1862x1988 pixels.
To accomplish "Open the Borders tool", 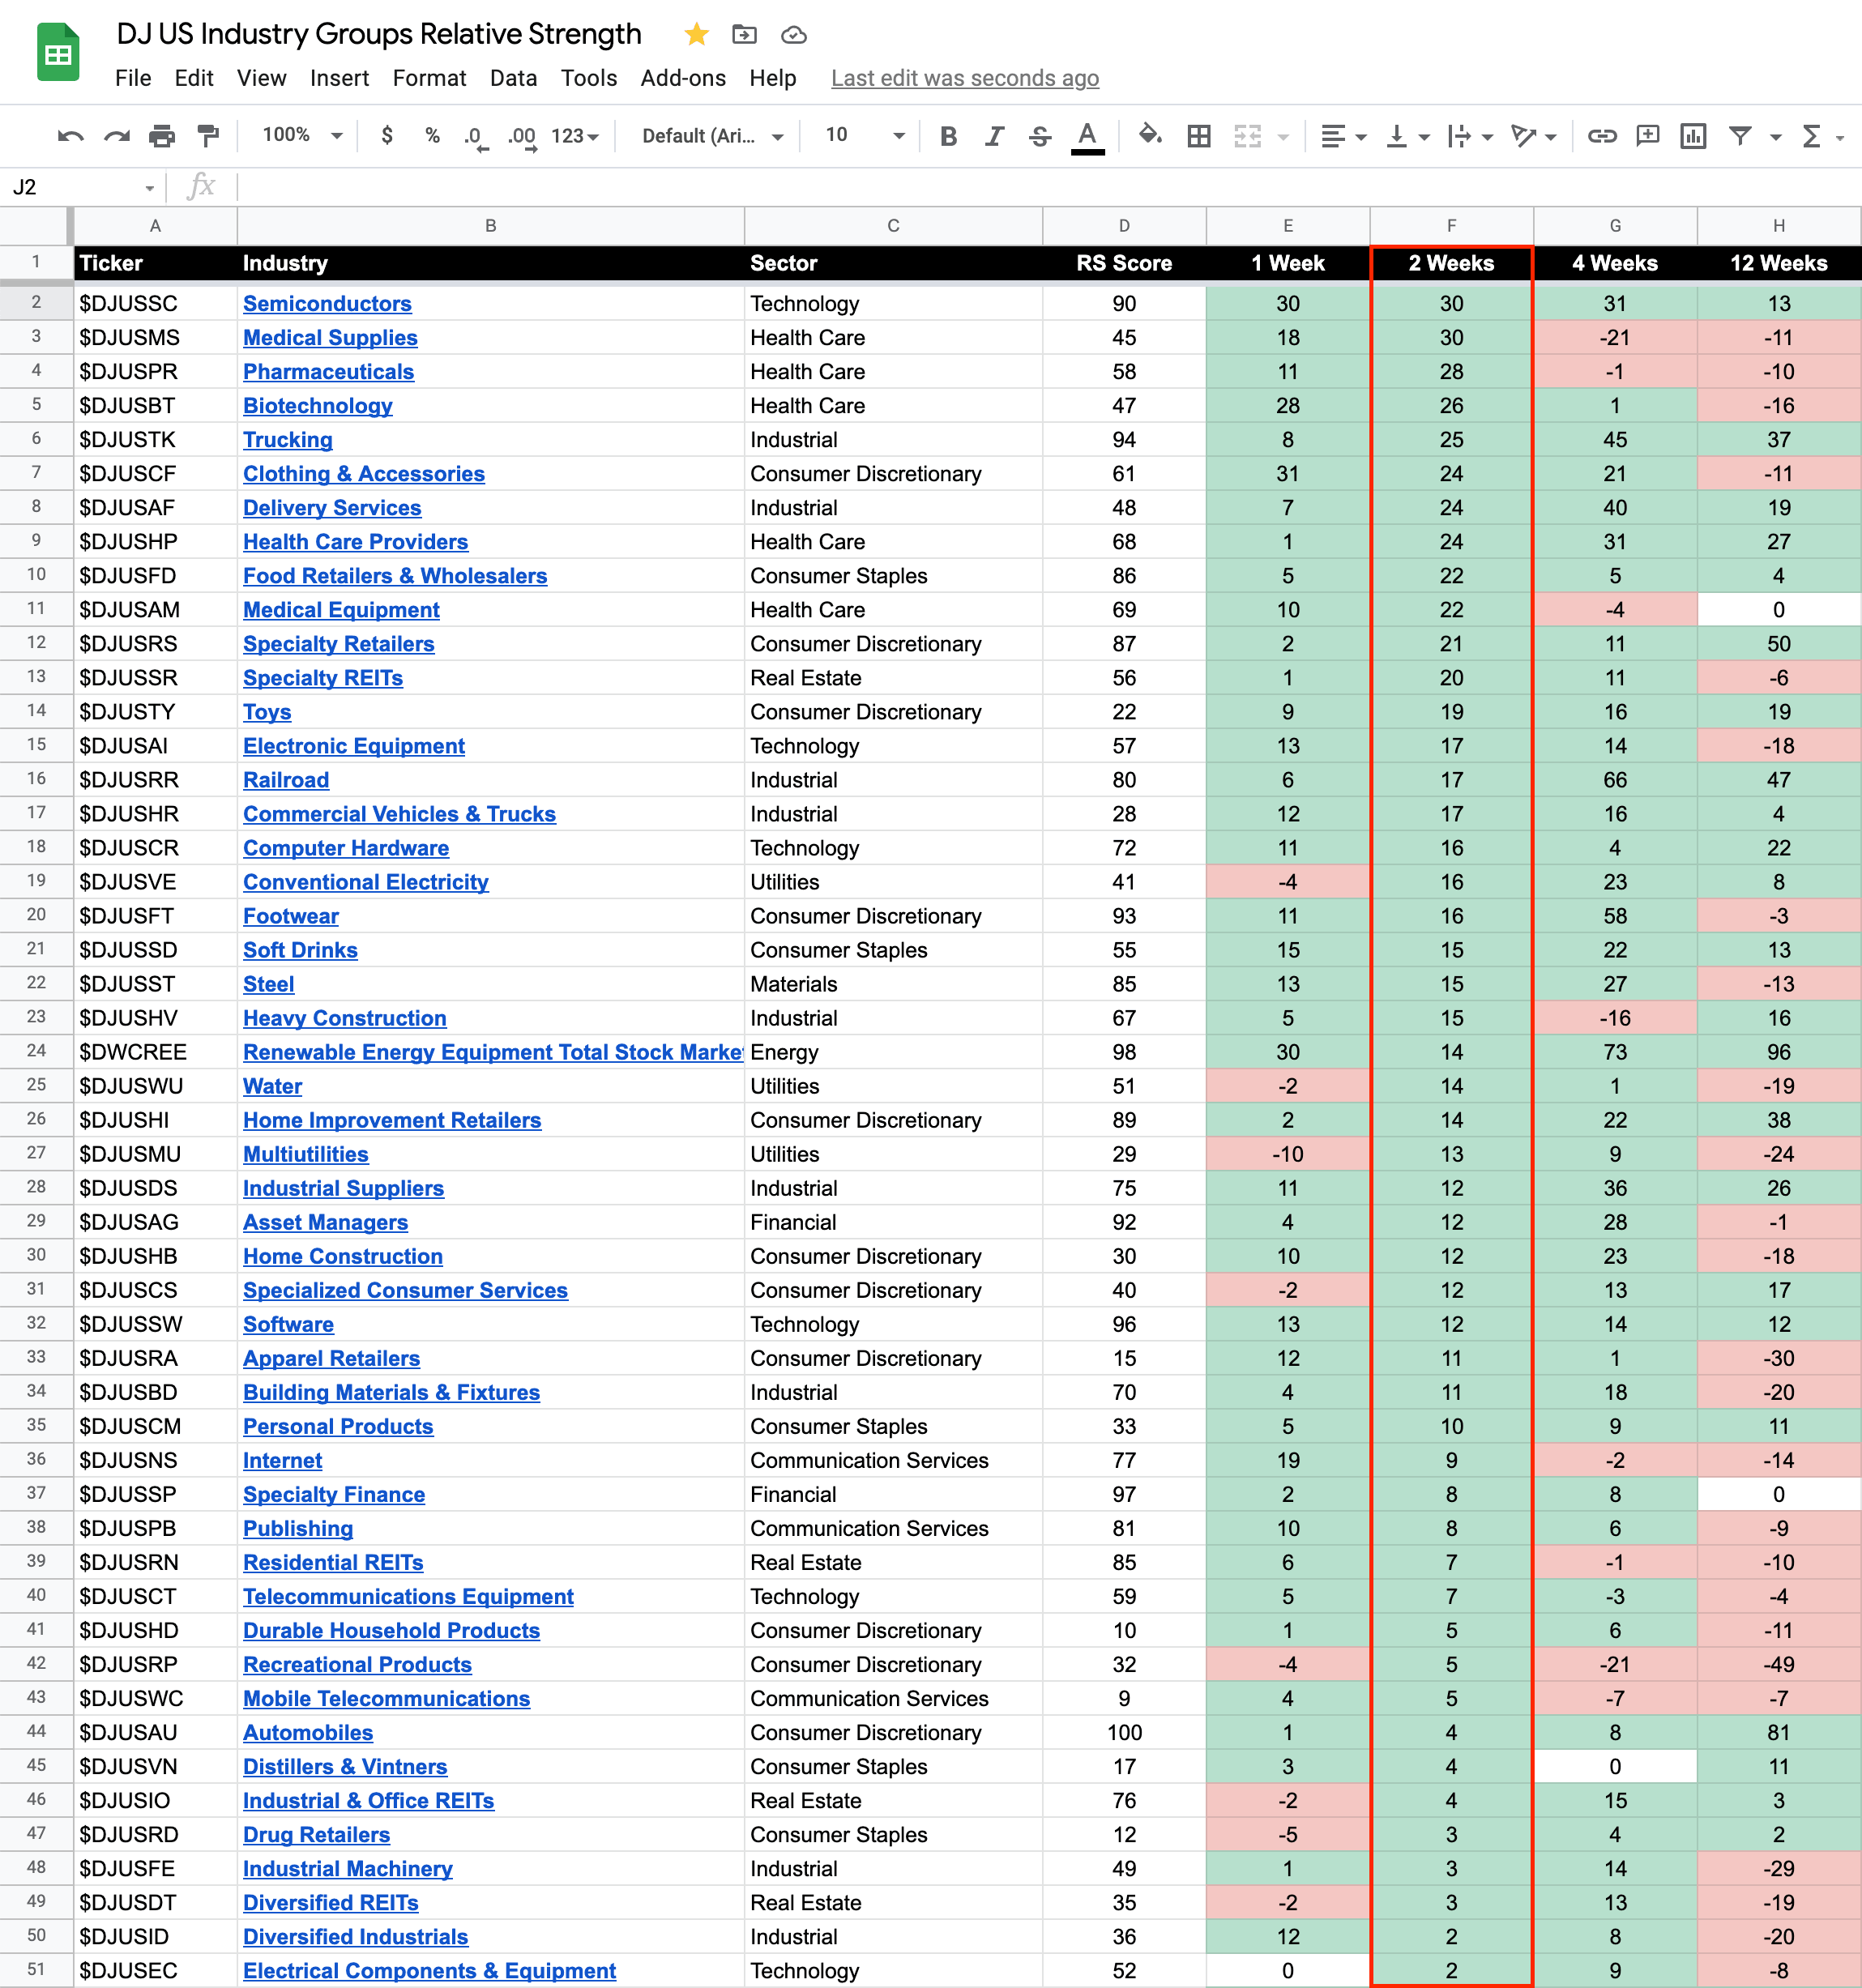I will pyautogui.click(x=1198, y=136).
